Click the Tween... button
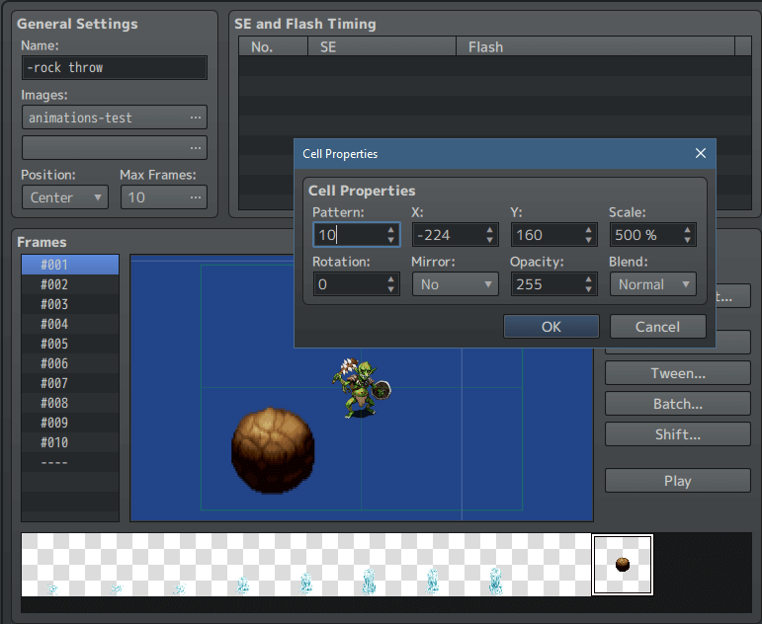 677,373
